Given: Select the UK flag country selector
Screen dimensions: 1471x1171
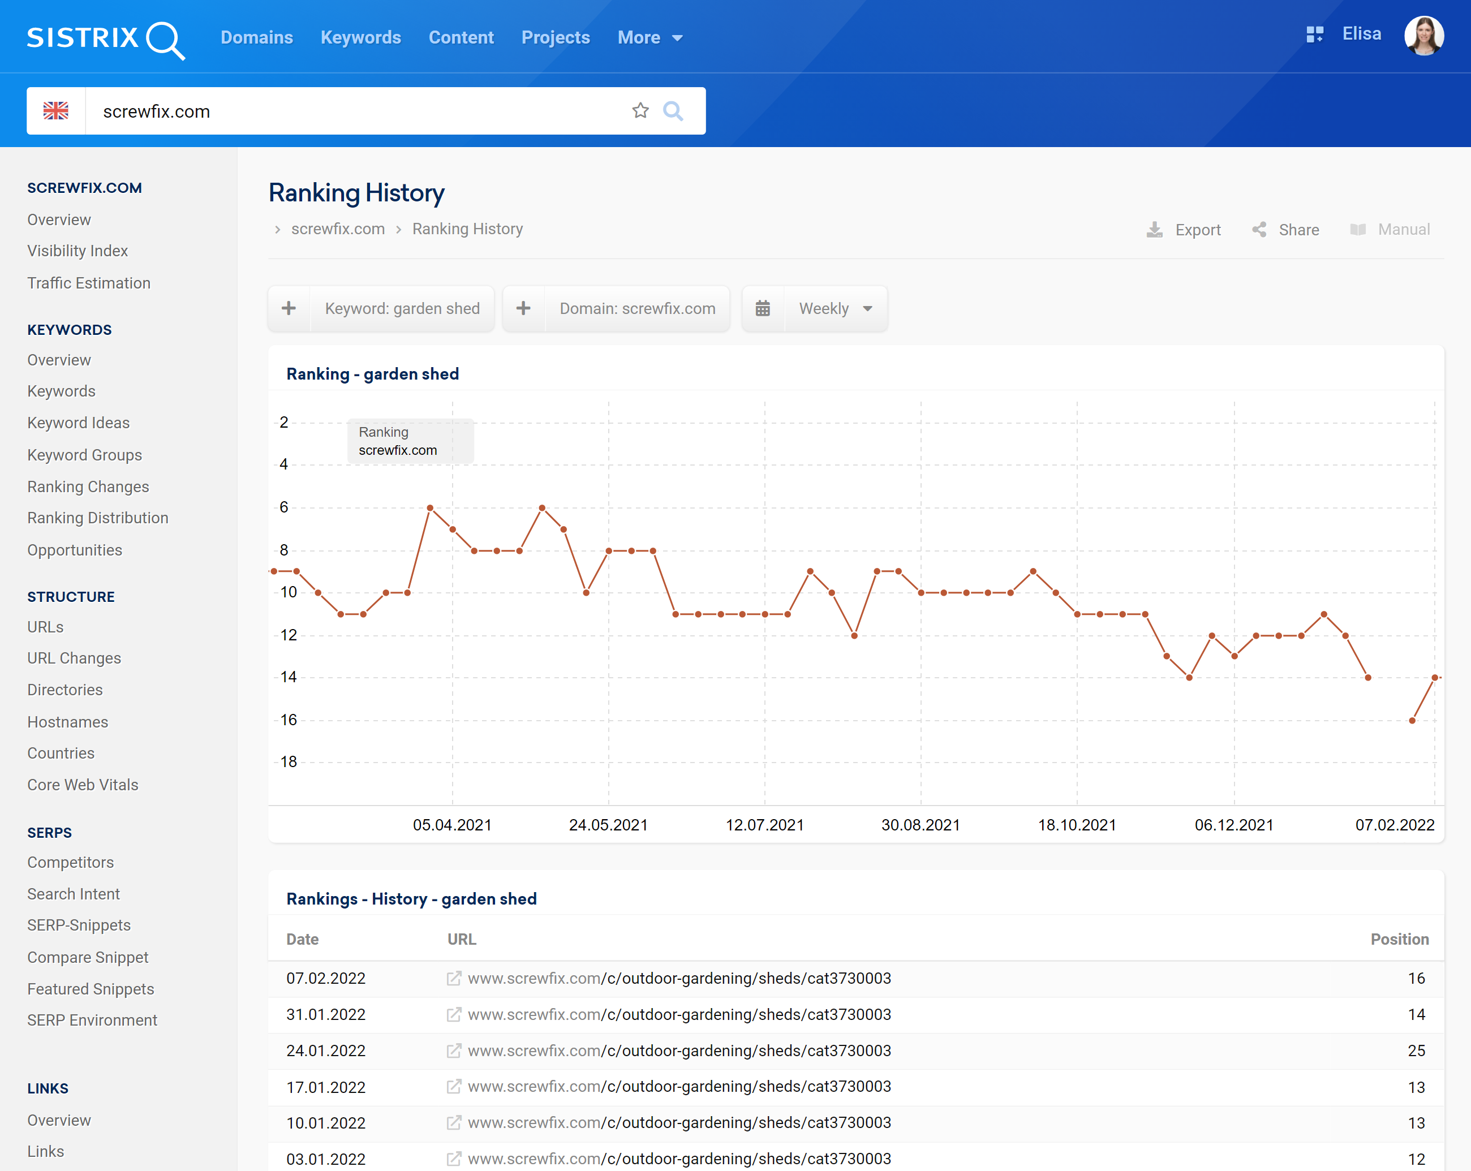Looking at the screenshot, I should 56,110.
